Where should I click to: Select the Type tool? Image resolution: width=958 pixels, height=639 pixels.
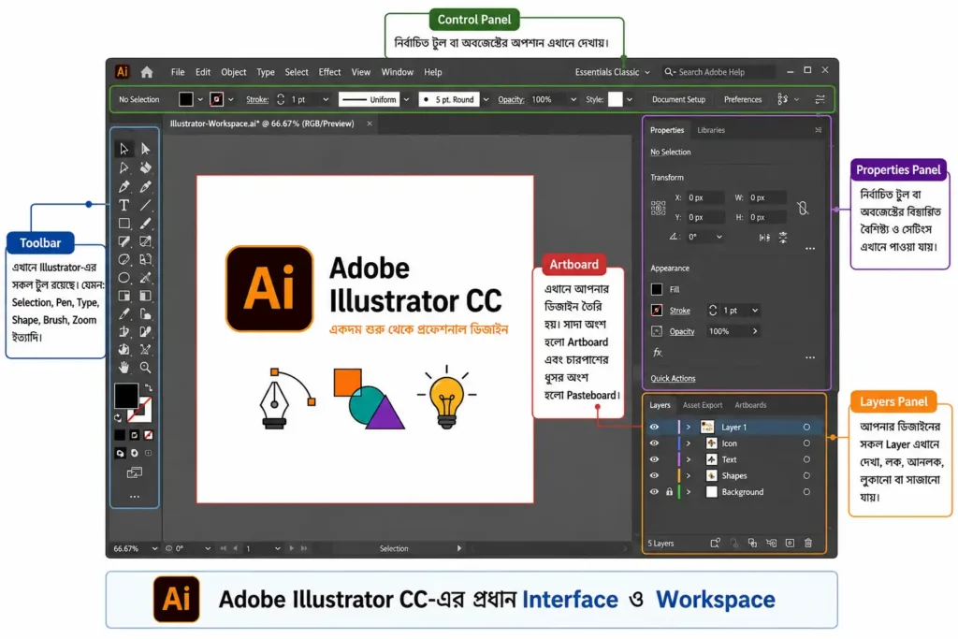[124, 205]
